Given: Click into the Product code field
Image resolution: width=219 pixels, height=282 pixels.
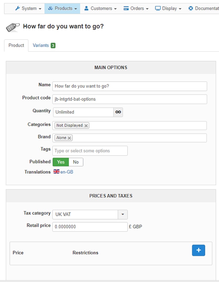Looking at the screenshot, I should [130, 99].
